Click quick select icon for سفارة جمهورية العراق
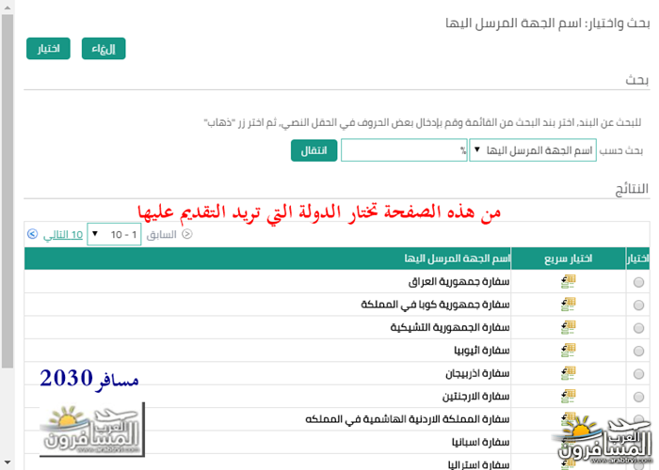Viewport: 659px width, 470px height. point(568,282)
